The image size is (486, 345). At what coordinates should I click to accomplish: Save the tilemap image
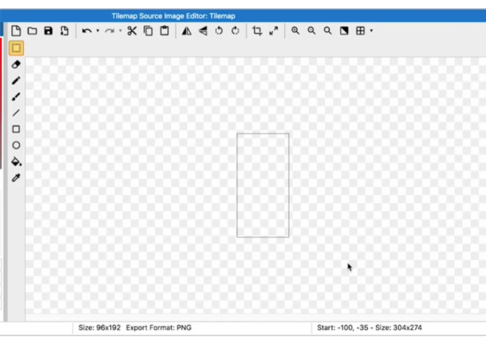pyautogui.click(x=48, y=31)
